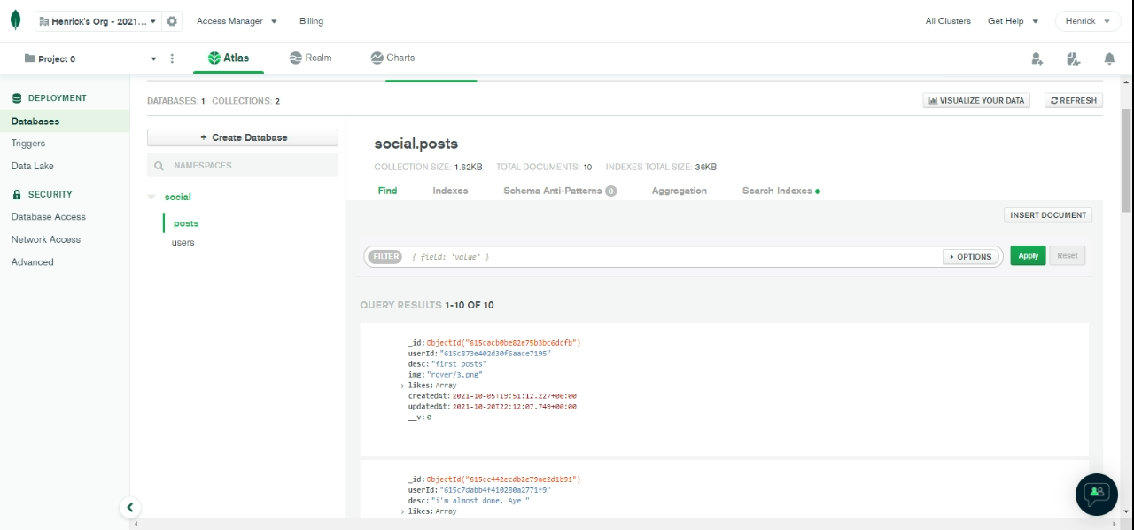Click the Project 0 folder icon

[29, 58]
